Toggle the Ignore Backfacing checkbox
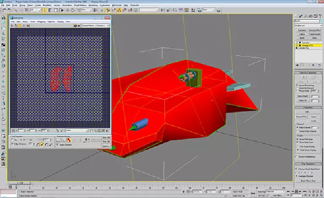324x198 pixels. pyautogui.click(x=298, y=85)
